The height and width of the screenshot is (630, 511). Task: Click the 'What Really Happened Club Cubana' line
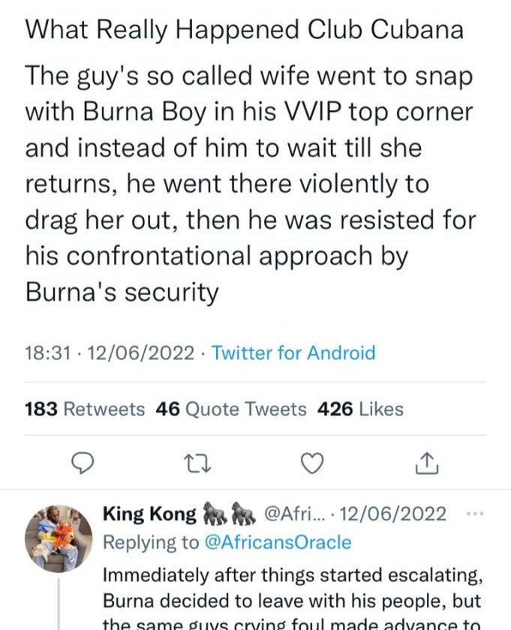[x=244, y=29]
